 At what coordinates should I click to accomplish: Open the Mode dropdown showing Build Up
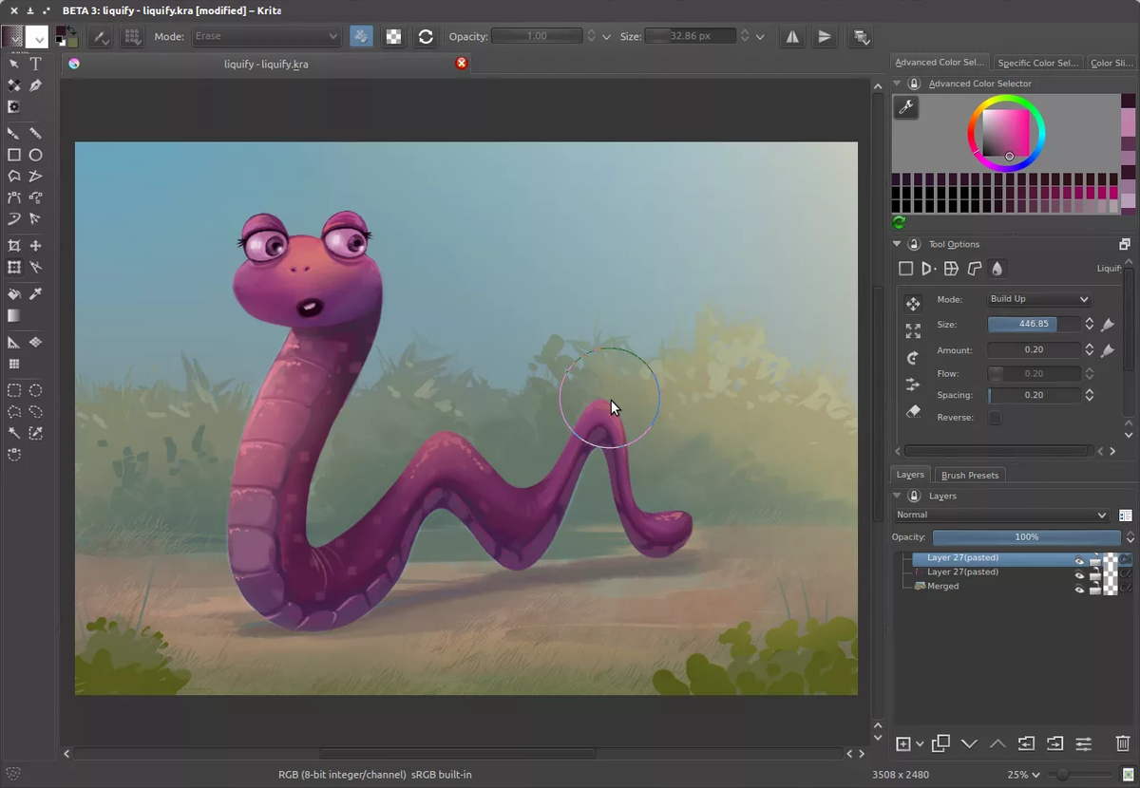tap(1038, 298)
